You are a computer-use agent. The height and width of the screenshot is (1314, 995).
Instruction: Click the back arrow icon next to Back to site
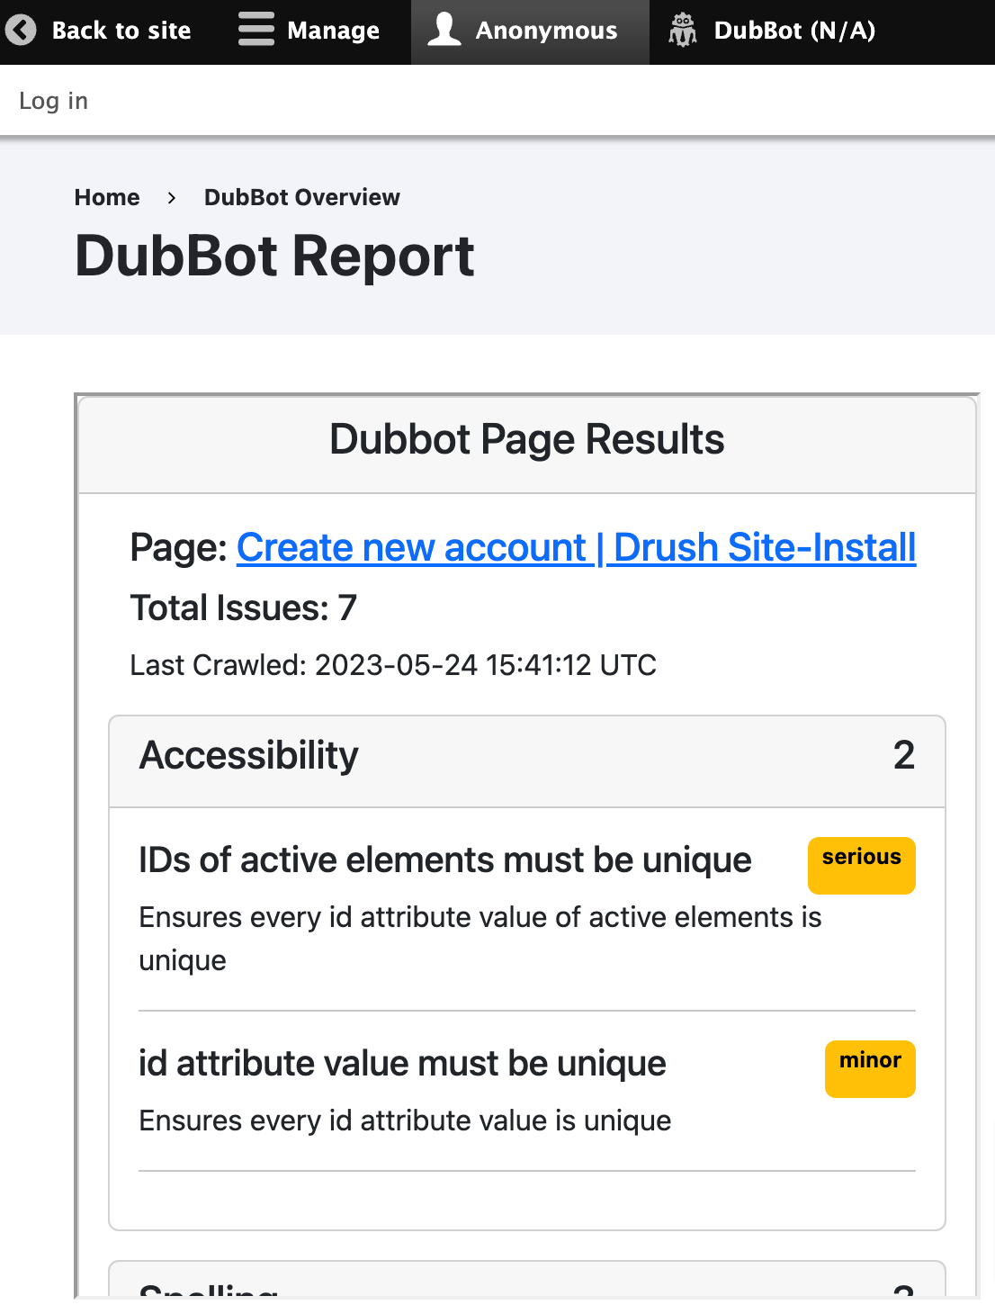(x=22, y=31)
